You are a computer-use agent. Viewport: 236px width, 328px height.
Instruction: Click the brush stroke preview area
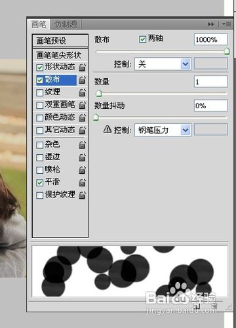click(x=130, y=271)
